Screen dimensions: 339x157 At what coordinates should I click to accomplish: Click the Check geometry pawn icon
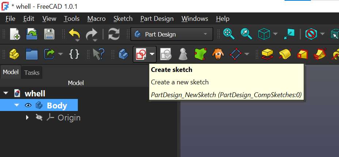coord(183,54)
